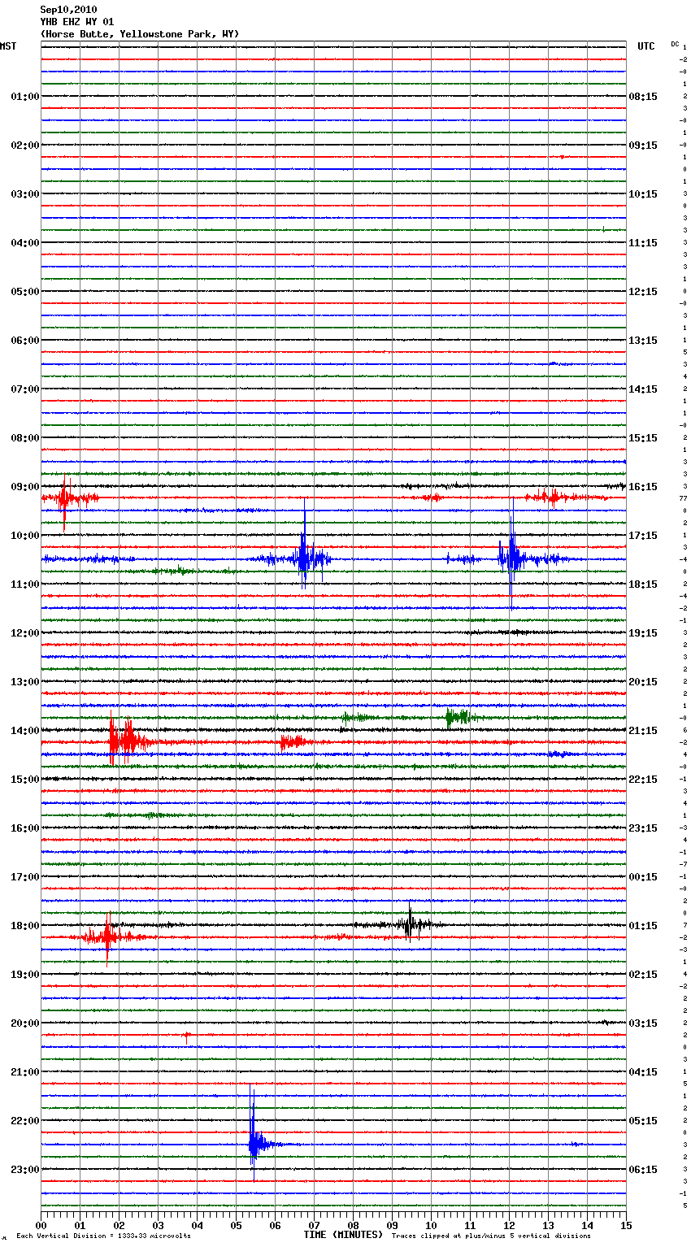691x1247 pixels.
Task: Click minute tick label 00 on bottom axis
Action: [41, 1225]
